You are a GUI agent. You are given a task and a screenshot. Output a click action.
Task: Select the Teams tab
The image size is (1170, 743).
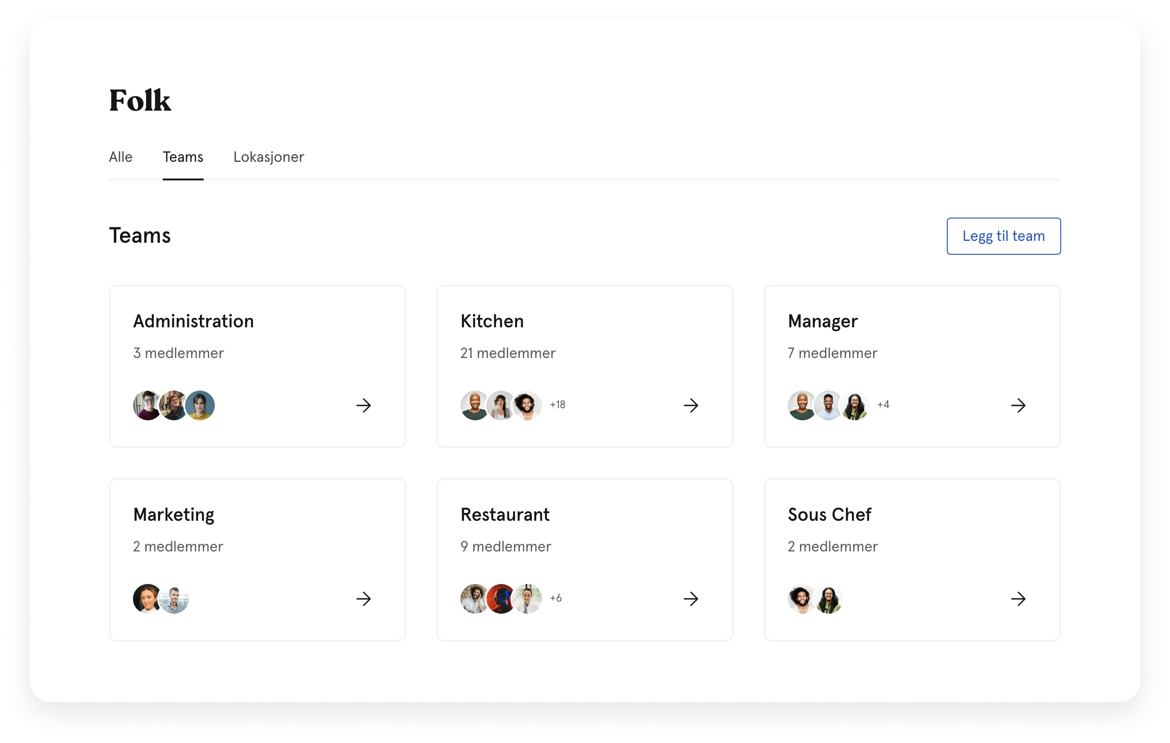183,157
